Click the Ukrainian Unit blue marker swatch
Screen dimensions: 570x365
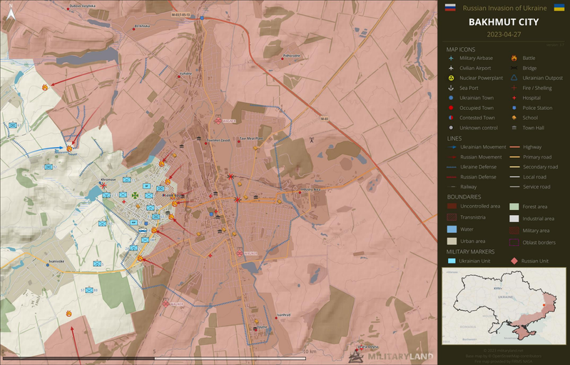point(452,261)
